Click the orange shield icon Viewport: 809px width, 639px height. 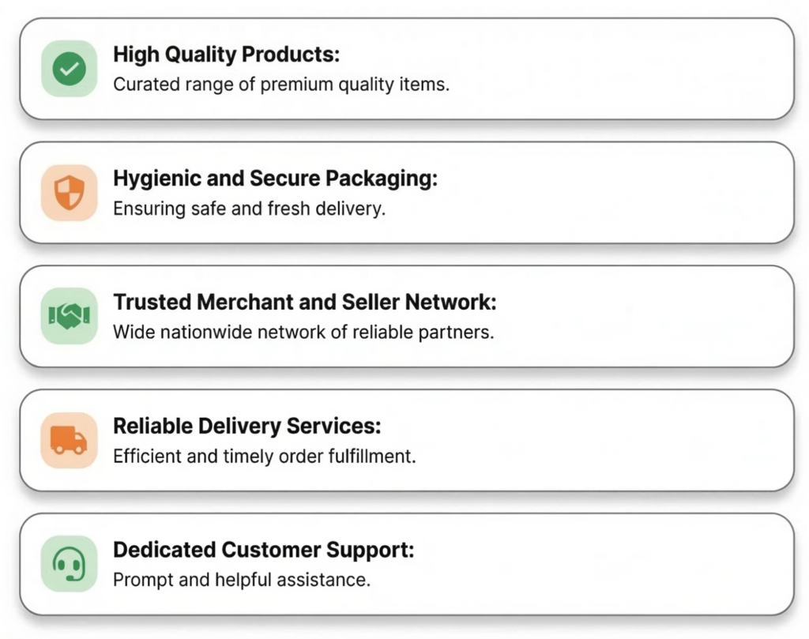coord(70,192)
